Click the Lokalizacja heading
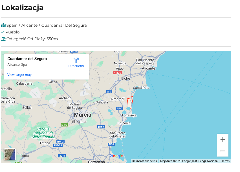 coord(22,8)
